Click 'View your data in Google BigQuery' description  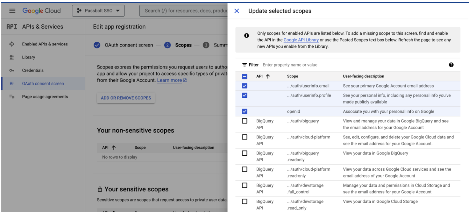pos(375,153)
